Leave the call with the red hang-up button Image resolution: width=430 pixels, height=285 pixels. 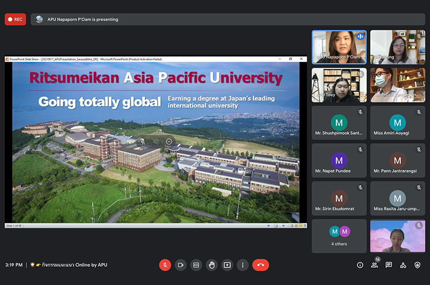pyautogui.click(x=260, y=265)
